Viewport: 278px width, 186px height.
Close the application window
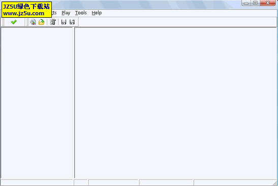tap(268, 3)
